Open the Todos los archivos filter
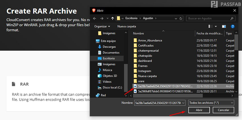Screen dimensions: 242x120 (211, 103)
